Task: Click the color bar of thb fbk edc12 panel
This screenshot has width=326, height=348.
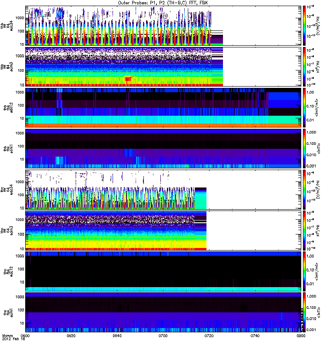Action: (x=304, y=107)
